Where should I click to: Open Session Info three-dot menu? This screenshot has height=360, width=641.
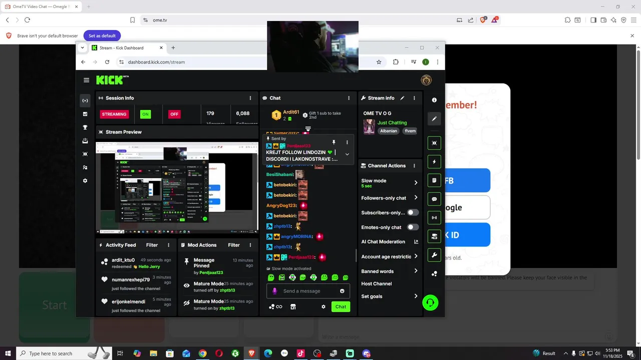[250, 98]
